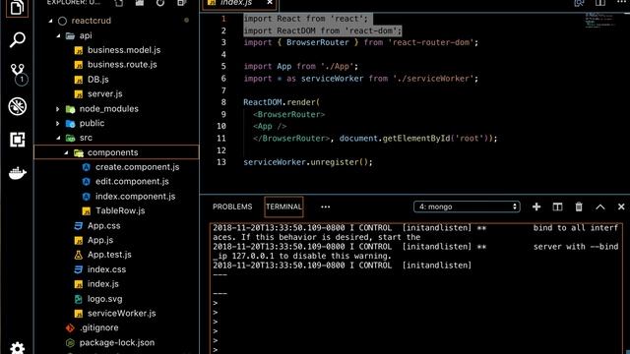Expand the node_modules folder
Image resolution: width=630 pixels, height=354 pixels.
click(x=57, y=109)
